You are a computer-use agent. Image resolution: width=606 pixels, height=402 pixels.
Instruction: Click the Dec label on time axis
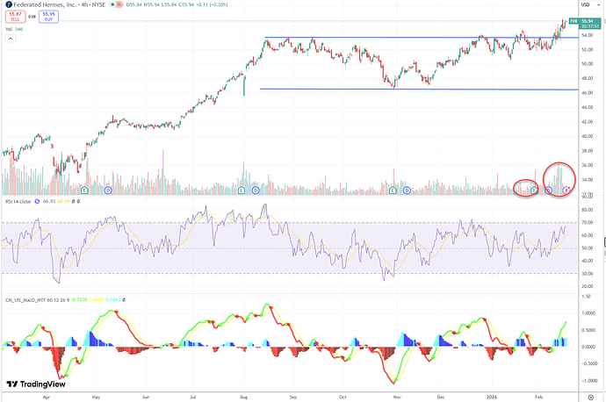(441, 397)
